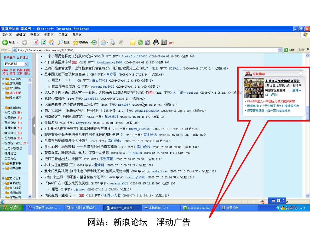This screenshot has width=310, height=232.
Task: Click the red 酷图 link
Action: [27, 70]
